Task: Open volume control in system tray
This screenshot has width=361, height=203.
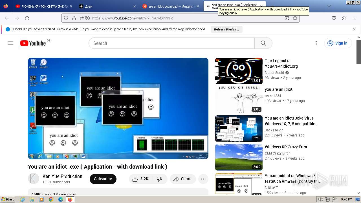Action: (321, 199)
